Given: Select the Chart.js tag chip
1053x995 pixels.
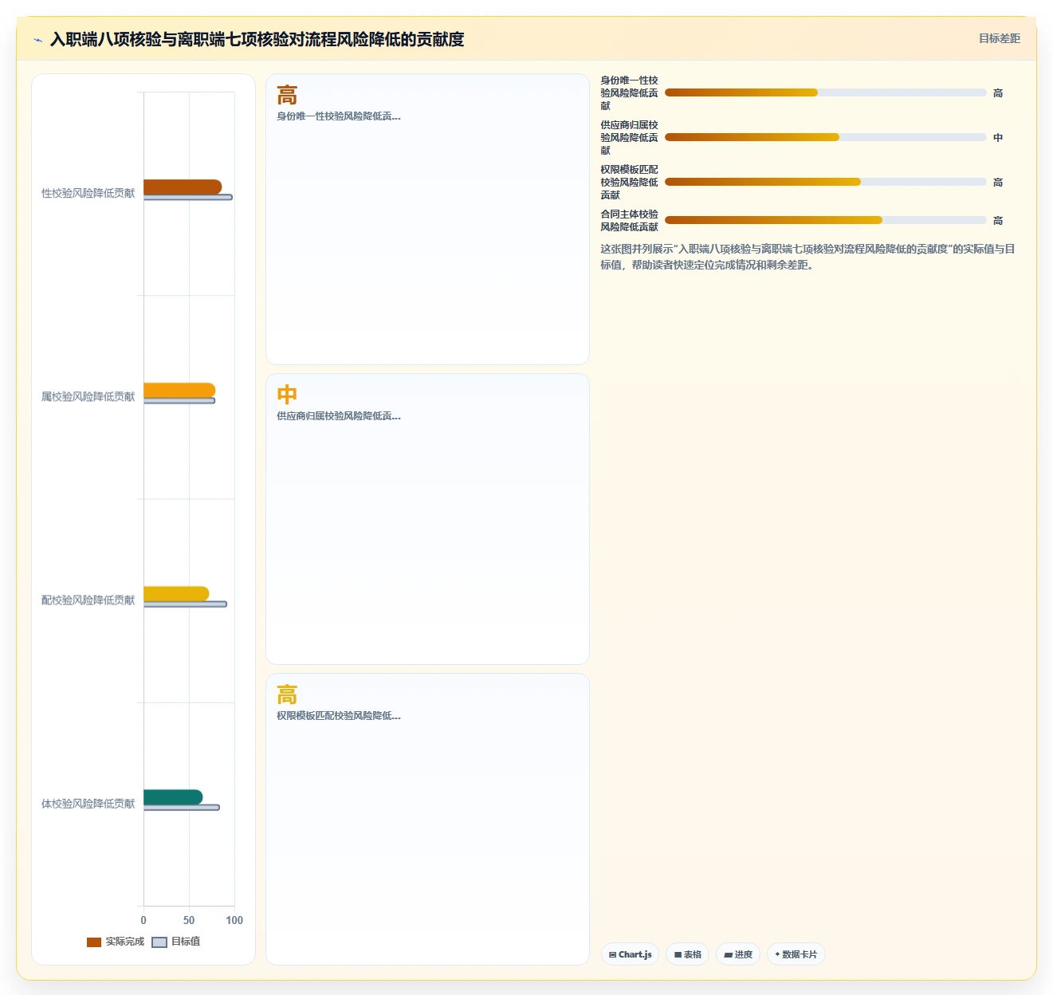Looking at the screenshot, I should [x=630, y=954].
